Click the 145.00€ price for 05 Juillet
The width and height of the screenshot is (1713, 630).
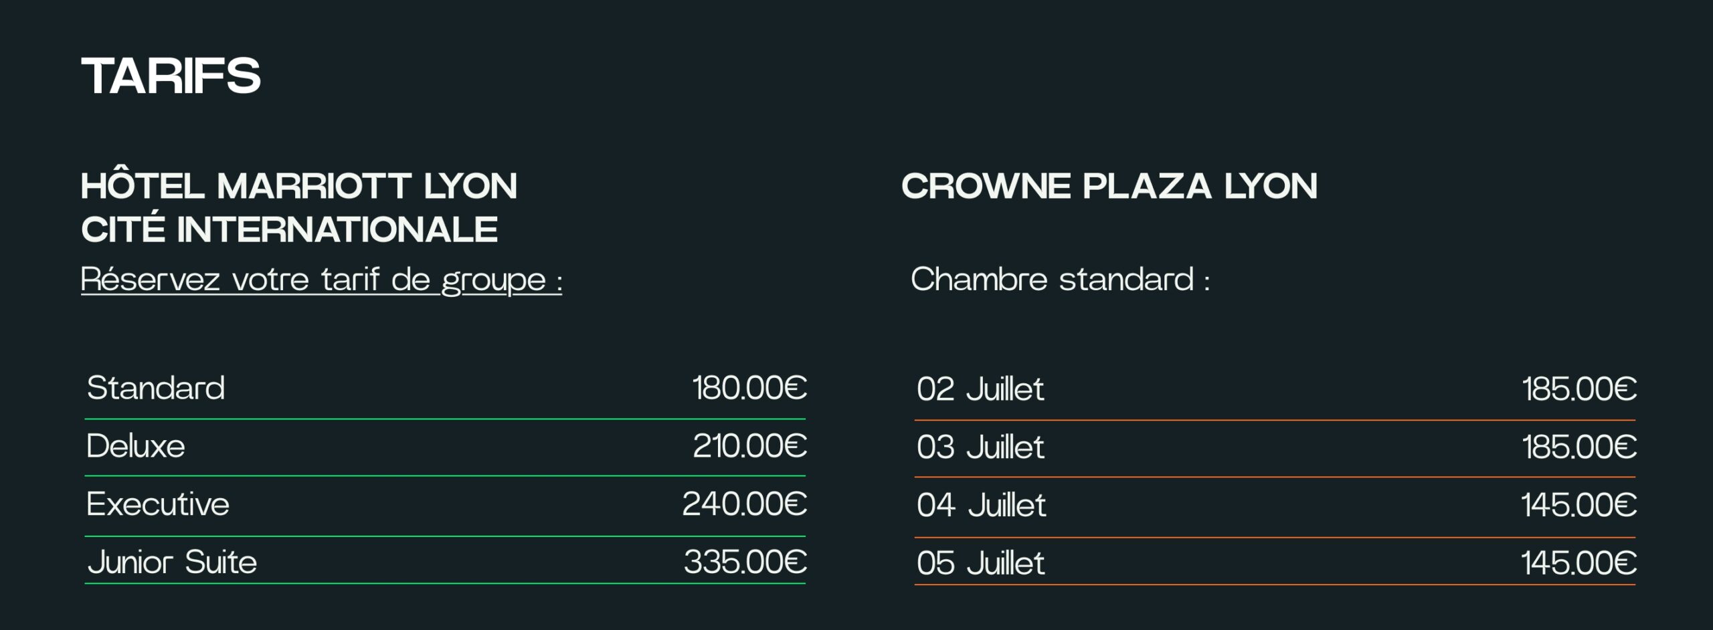[1579, 563]
